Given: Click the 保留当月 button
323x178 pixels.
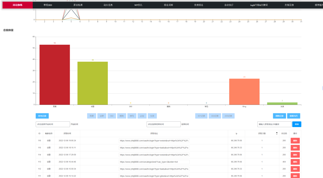Looking at the screenshot, I should click(x=294, y=116).
